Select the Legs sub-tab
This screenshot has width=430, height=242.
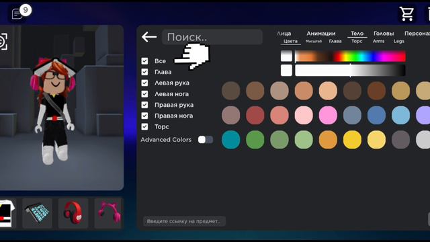point(398,41)
